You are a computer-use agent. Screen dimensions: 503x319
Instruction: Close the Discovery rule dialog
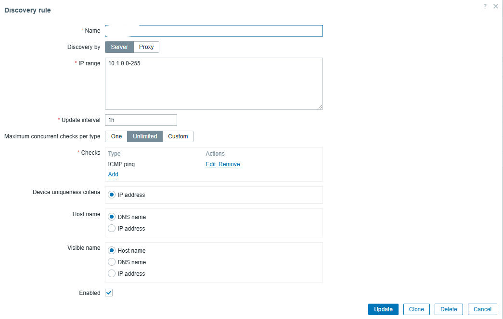point(496,6)
